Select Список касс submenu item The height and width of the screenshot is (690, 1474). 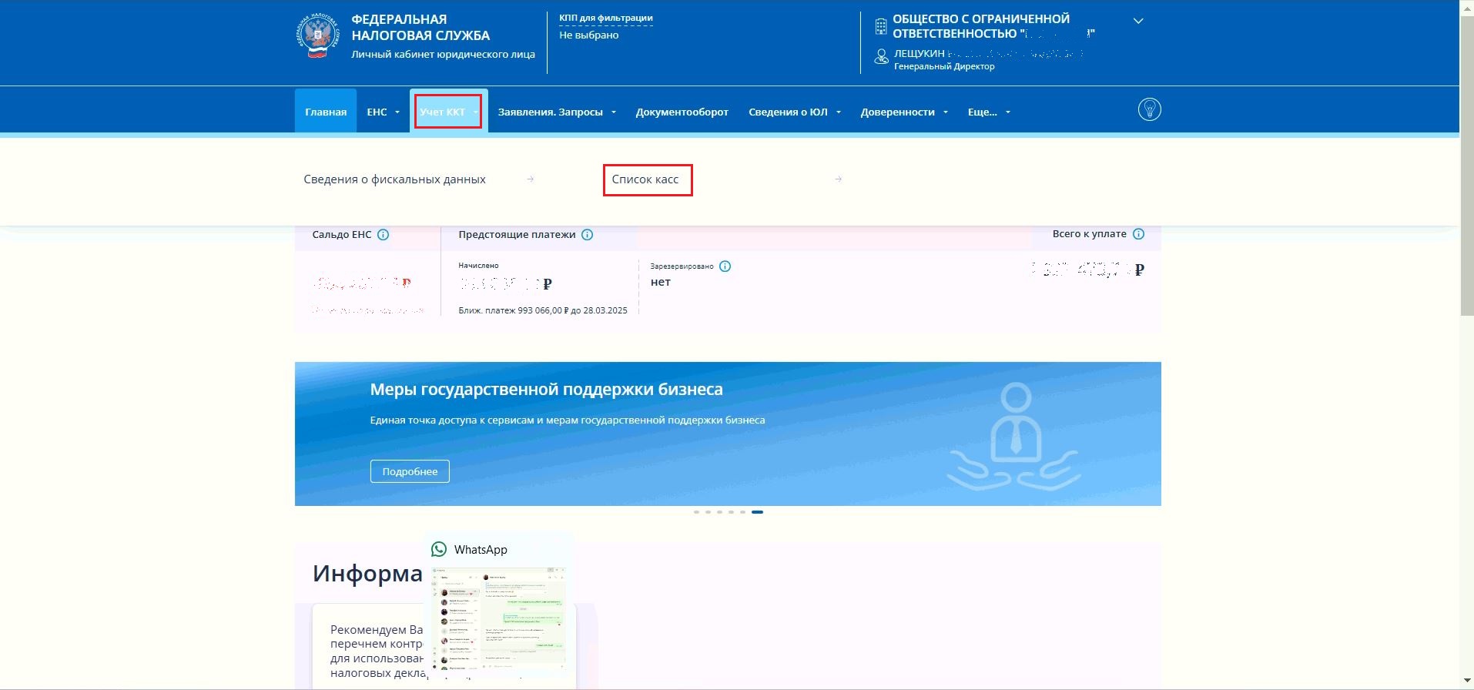645,179
